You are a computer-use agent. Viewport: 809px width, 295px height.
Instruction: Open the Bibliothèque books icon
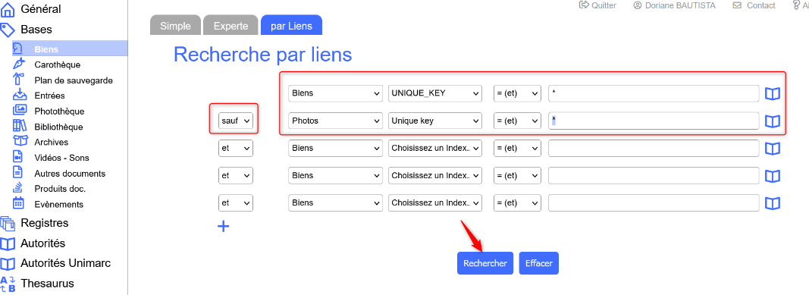tap(19, 125)
